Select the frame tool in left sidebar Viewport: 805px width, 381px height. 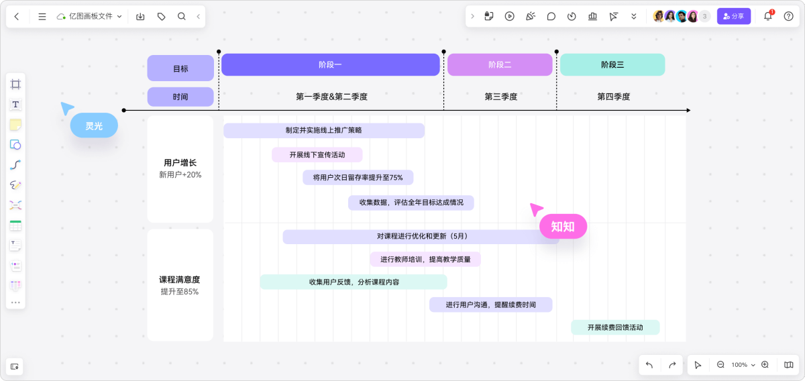[15, 84]
